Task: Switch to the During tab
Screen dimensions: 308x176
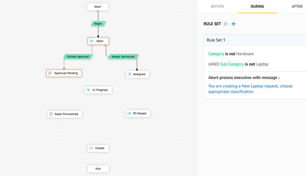Action: pyautogui.click(x=257, y=7)
